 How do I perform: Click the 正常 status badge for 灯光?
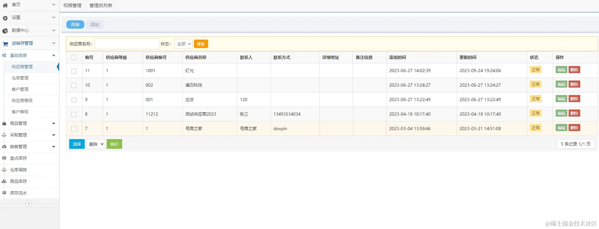pos(536,70)
